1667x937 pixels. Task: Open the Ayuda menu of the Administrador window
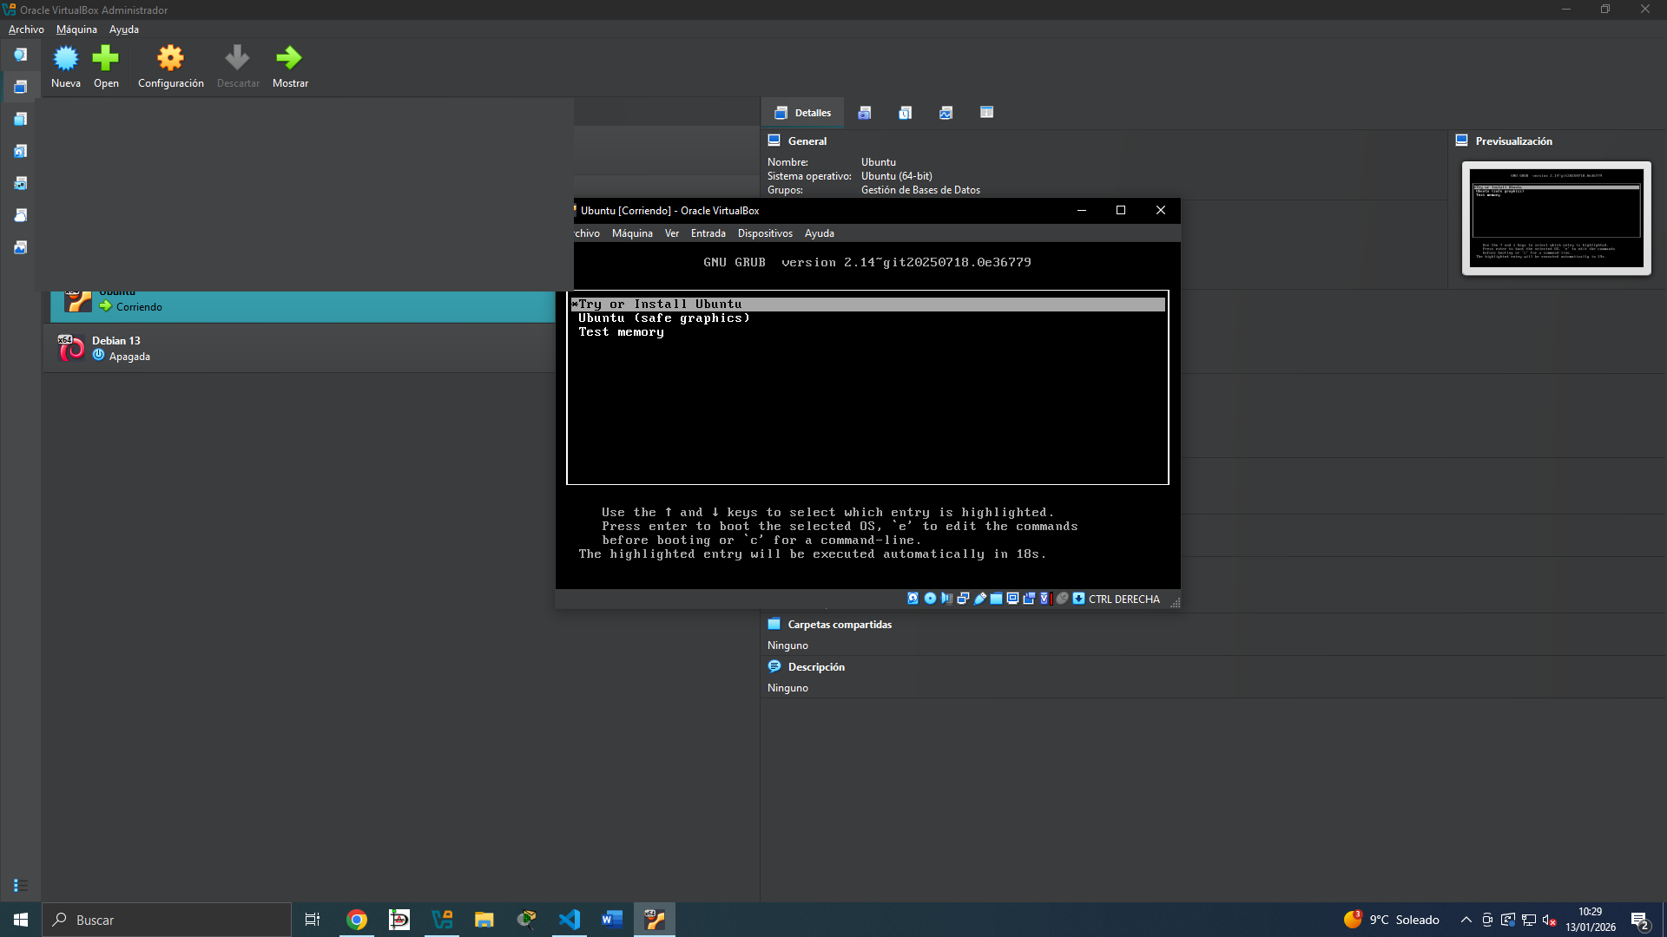click(124, 29)
